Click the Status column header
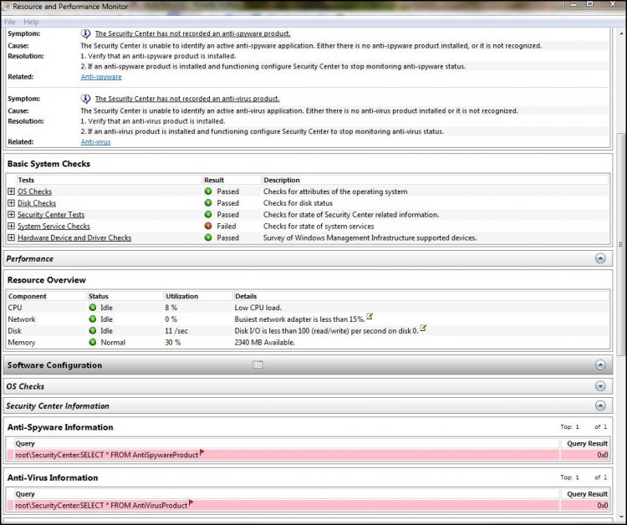Viewport: 627px width, 525px height. click(x=99, y=297)
